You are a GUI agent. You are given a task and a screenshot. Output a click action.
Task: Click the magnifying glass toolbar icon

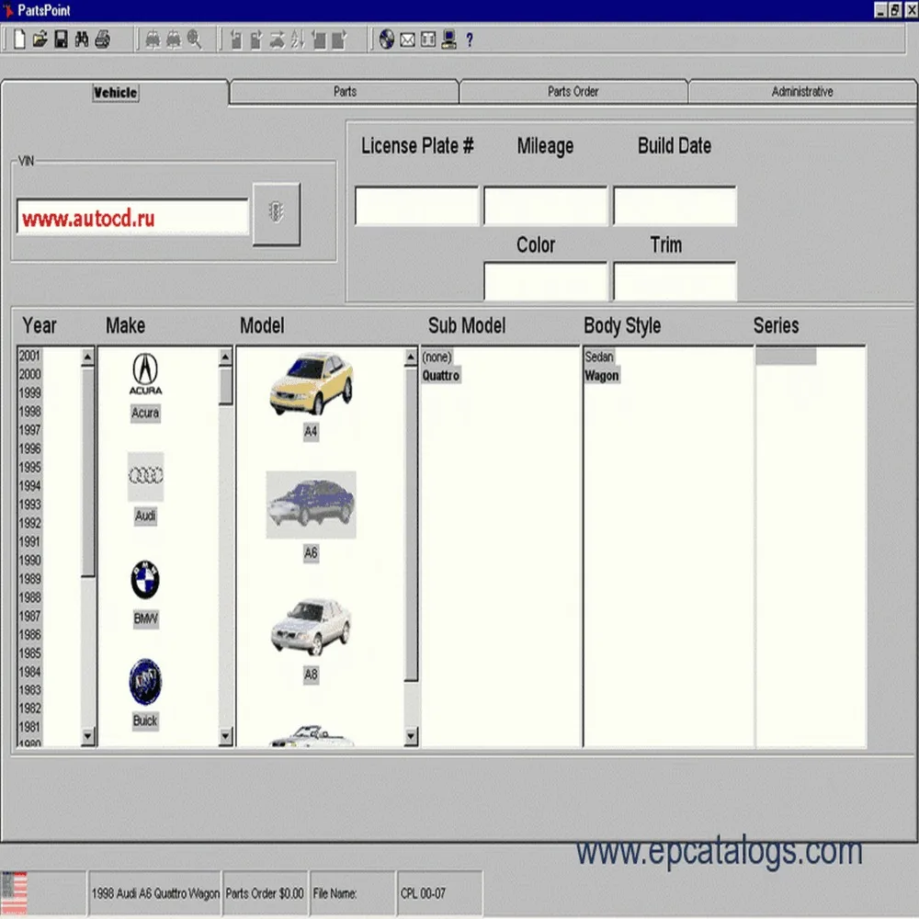pos(194,40)
